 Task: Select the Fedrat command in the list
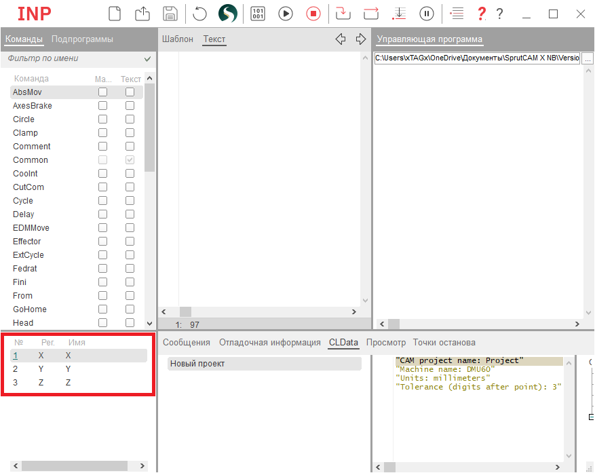[x=24, y=269]
